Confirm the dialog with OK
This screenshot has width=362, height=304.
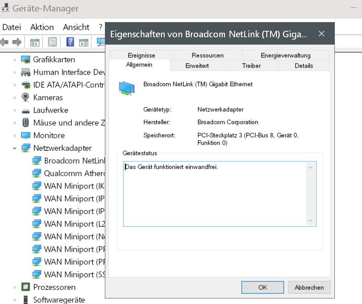[x=263, y=287]
